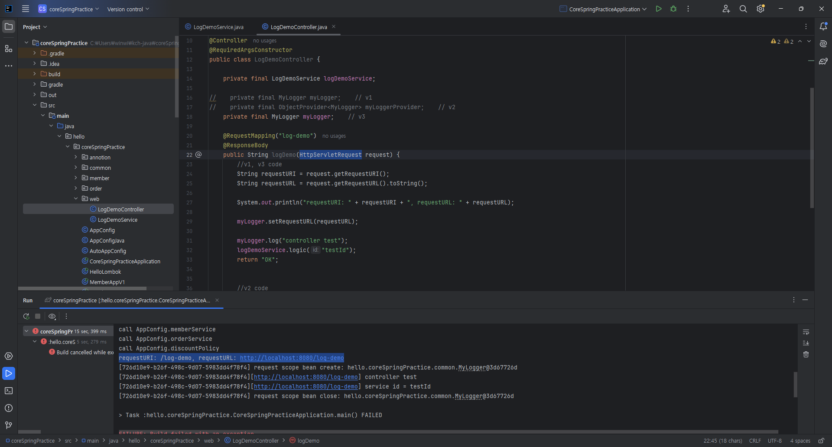Open the Structure tool window icon
This screenshot has height=447, width=832.
pyautogui.click(x=9, y=49)
